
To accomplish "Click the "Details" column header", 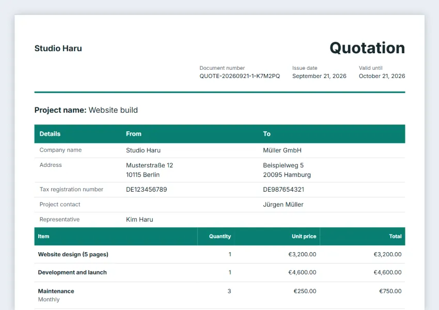I will (50, 134).
